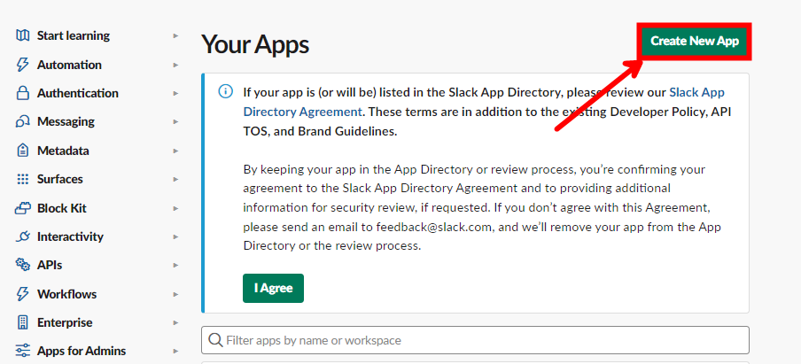801x364 pixels.
Task: Focus the Filter apps by name field
Action: pyautogui.click(x=475, y=340)
